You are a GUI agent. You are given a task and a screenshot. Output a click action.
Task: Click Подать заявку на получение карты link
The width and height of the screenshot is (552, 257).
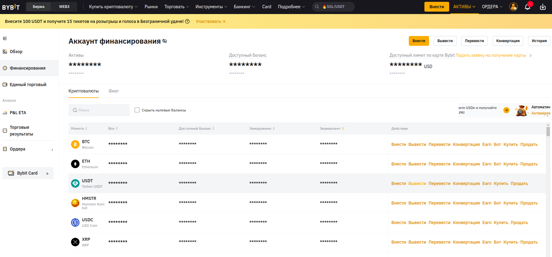click(490, 55)
